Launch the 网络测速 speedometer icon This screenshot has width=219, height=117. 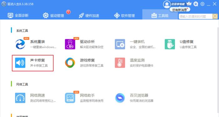(x=20, y=98)
